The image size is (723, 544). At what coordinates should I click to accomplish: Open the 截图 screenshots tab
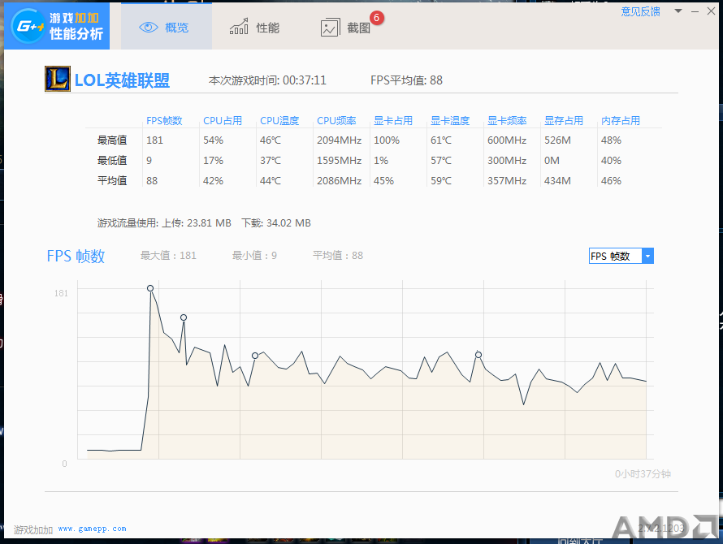click(345, 28)
